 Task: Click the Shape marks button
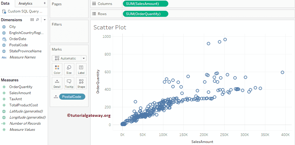81,83
